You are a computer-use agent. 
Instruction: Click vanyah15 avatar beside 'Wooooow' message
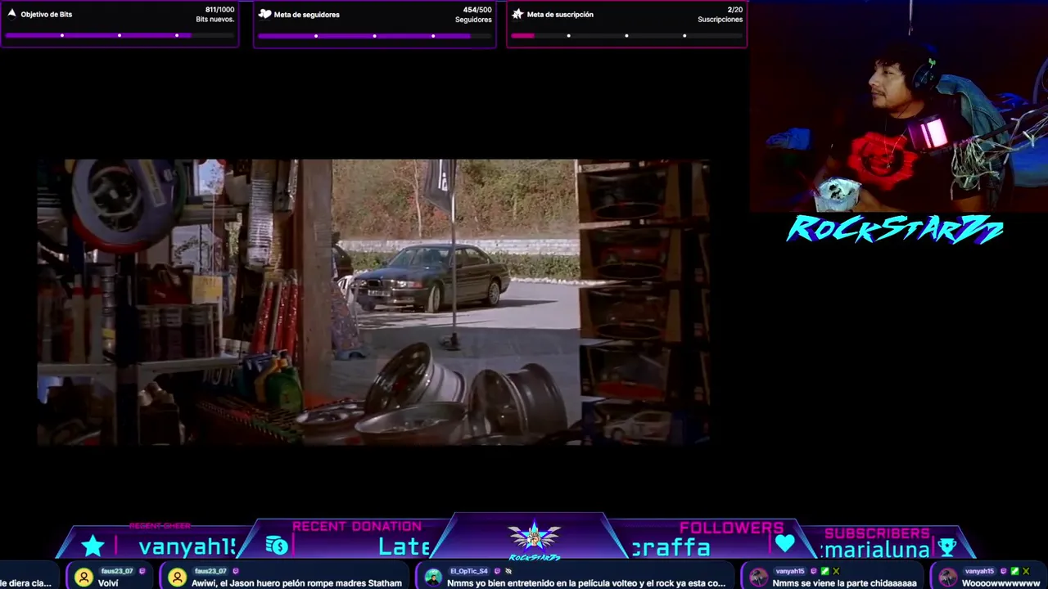pos(947,577)
